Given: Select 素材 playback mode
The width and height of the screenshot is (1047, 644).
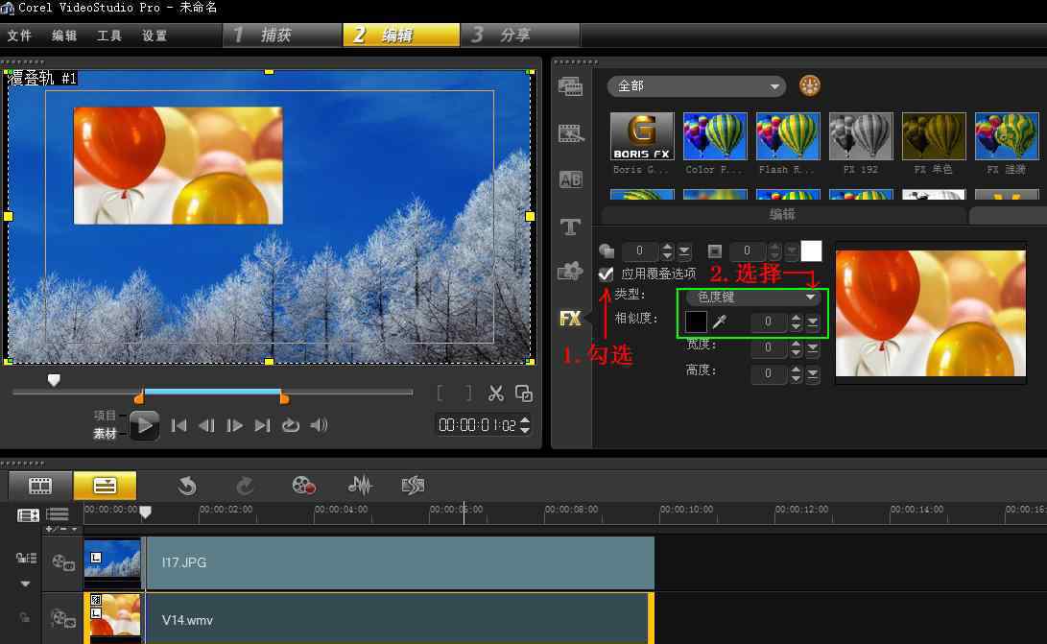Looking at the screenshot, I should [x=105, y=434].
